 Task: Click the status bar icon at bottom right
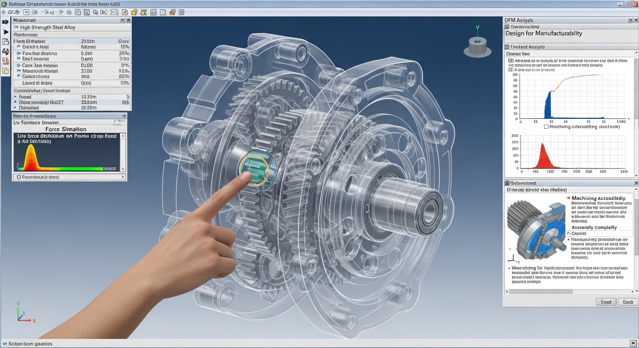633,343
